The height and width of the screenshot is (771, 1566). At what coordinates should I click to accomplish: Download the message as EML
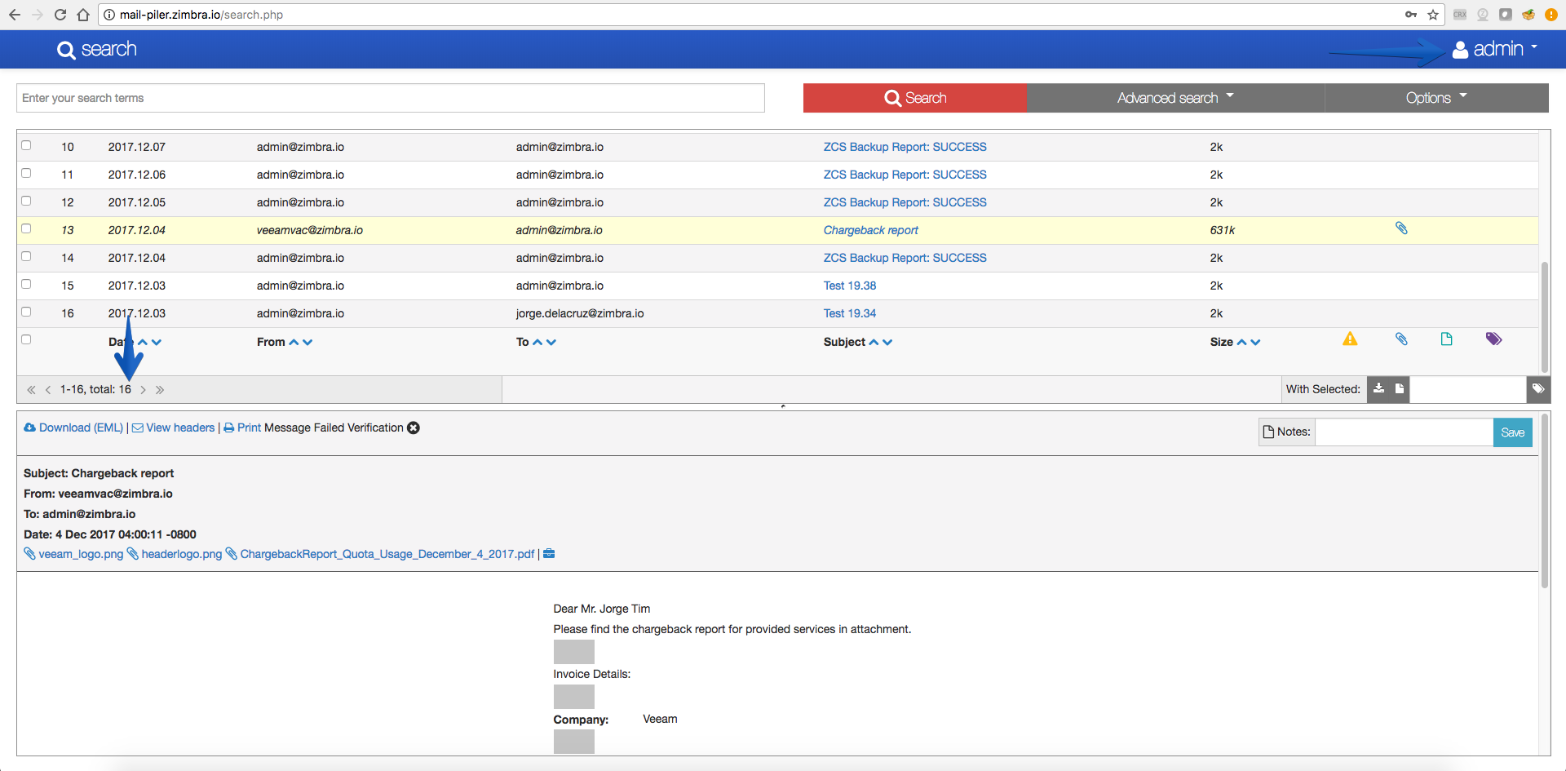[x=73, y=428]
